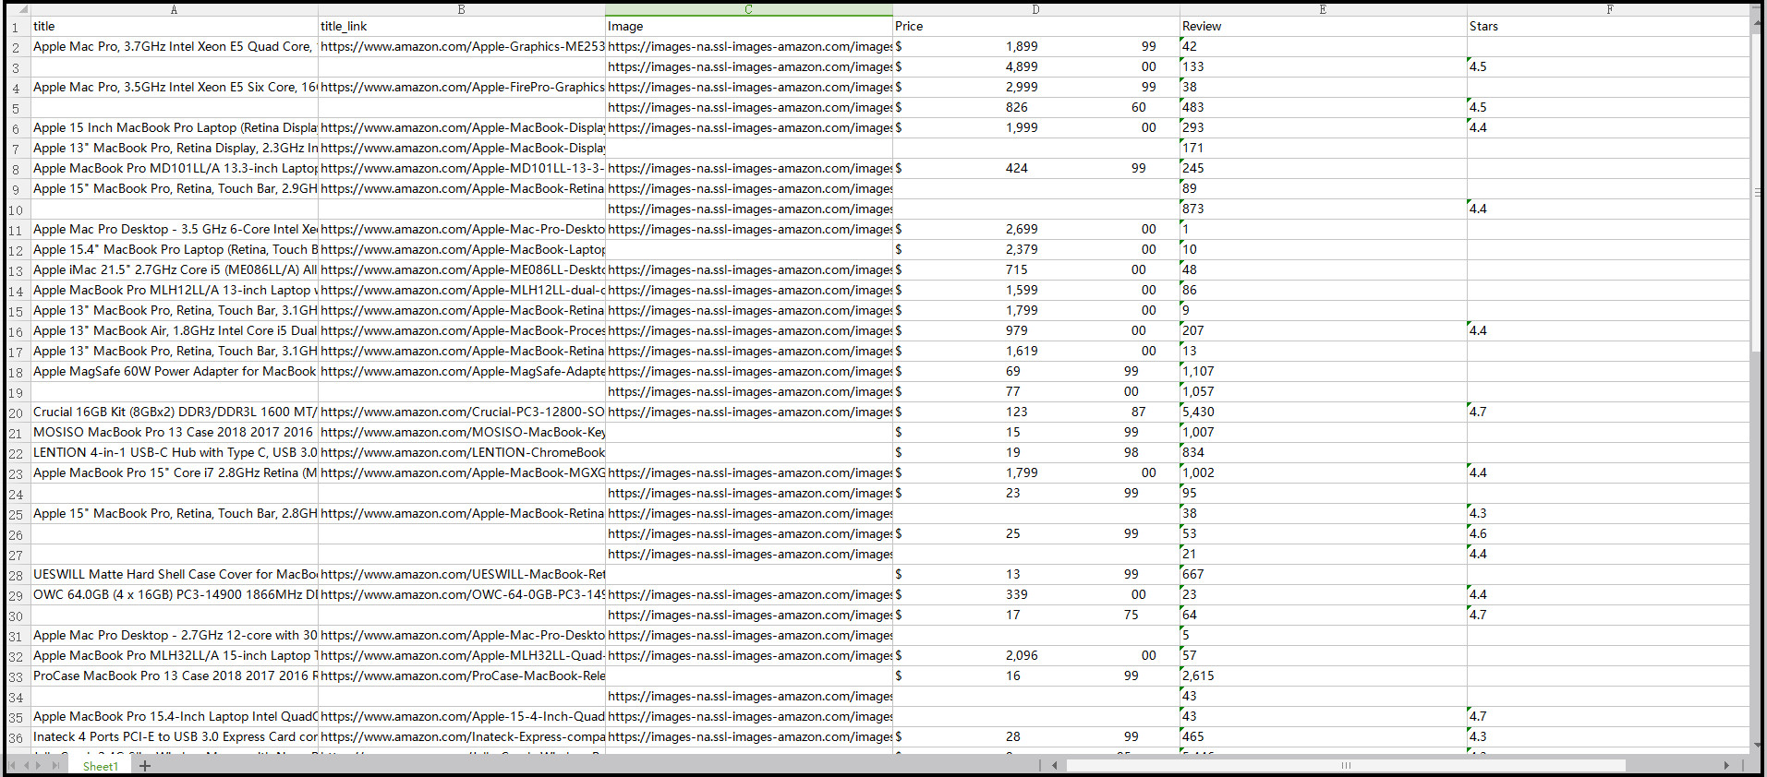The width and height of the screenshot is (1767, 777).
Task: Select the 'OWC 64.0GB' title cell
Action: click(174, 595)
